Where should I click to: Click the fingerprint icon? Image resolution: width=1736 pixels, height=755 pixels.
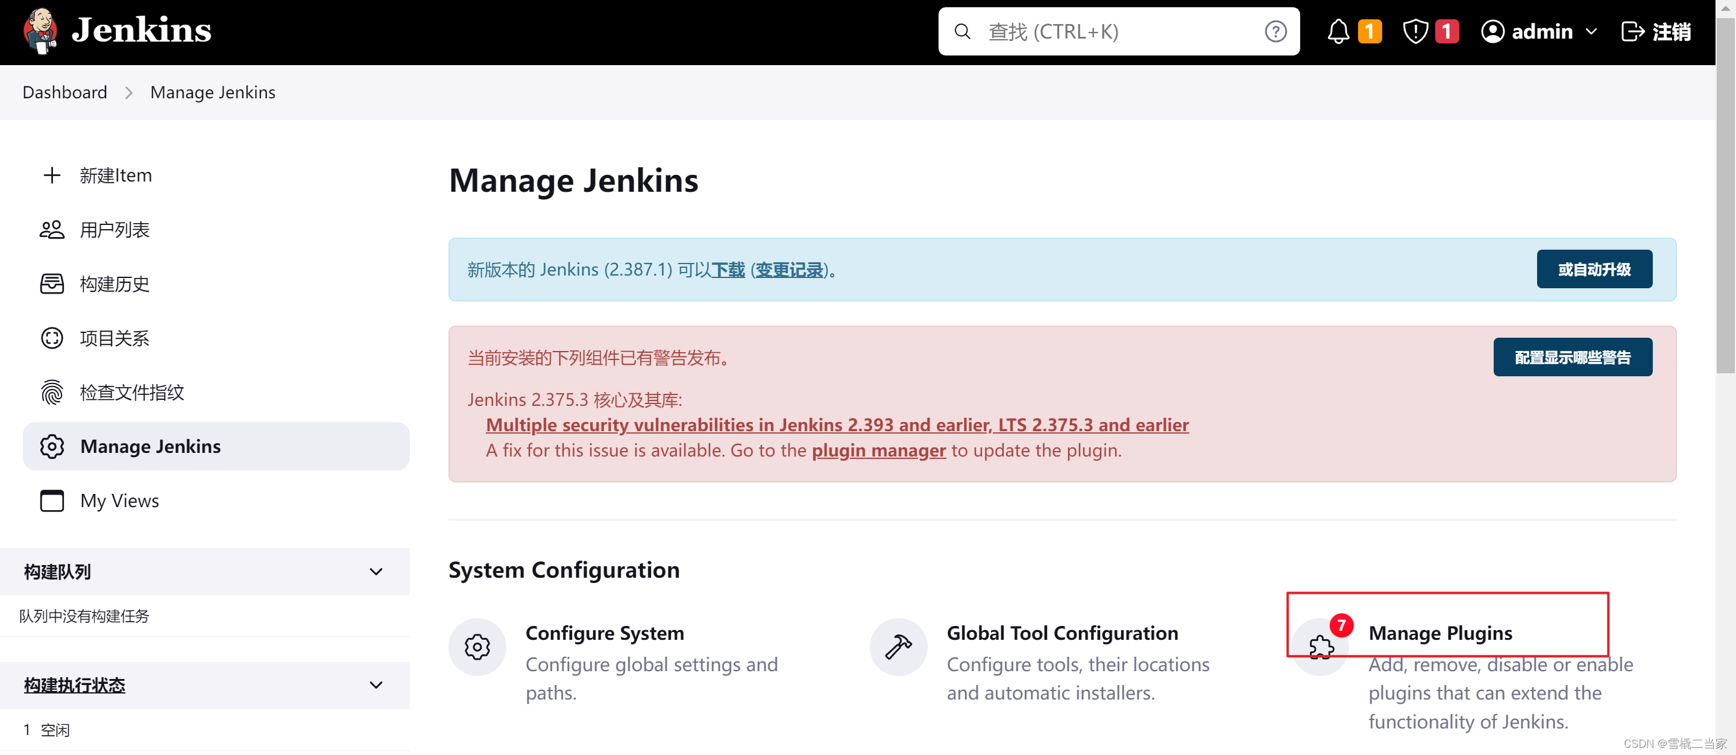(x=52, y=393)
